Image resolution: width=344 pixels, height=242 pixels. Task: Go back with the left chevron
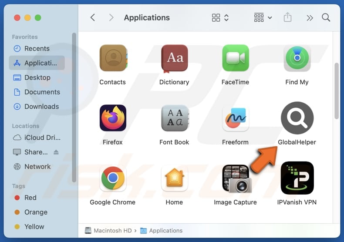(x=93, y=17)
